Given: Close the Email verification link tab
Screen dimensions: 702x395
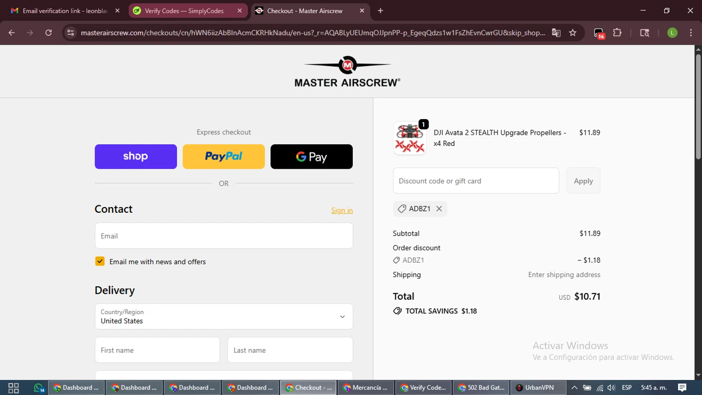Looking at the screenshot, I should tap(117, 11).
